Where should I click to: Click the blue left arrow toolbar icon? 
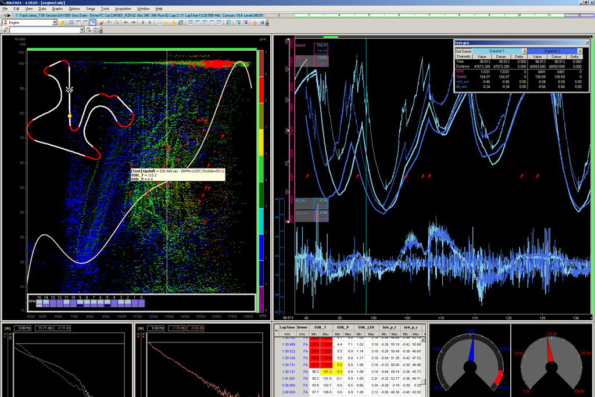pos(143,23)
